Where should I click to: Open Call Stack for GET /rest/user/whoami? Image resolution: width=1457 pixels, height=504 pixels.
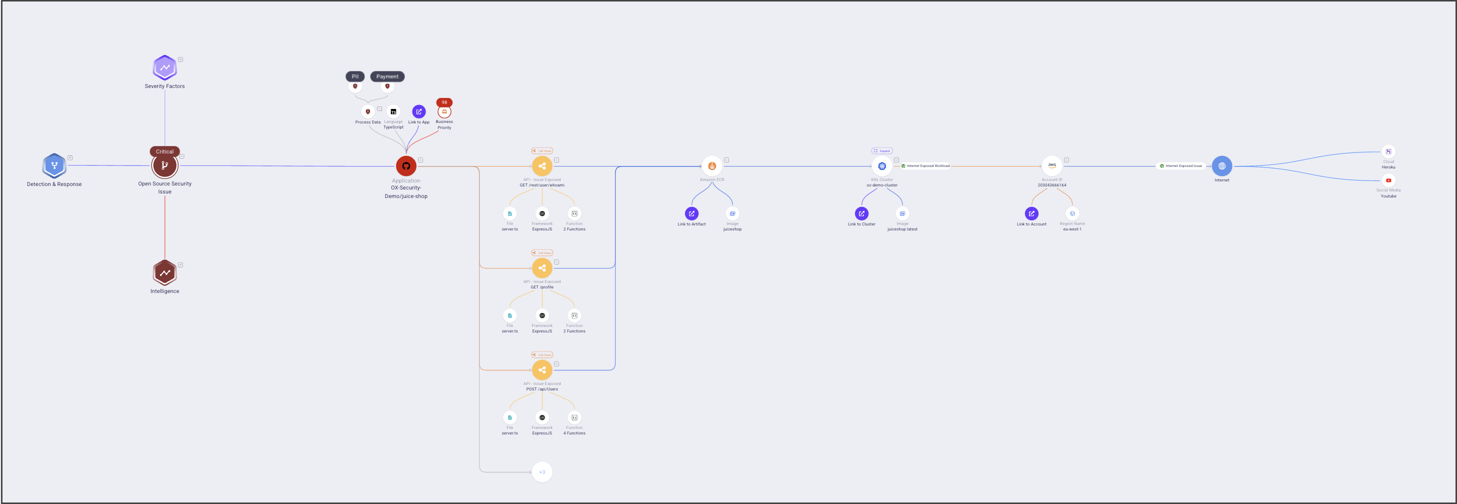click(x=542, y=151)
